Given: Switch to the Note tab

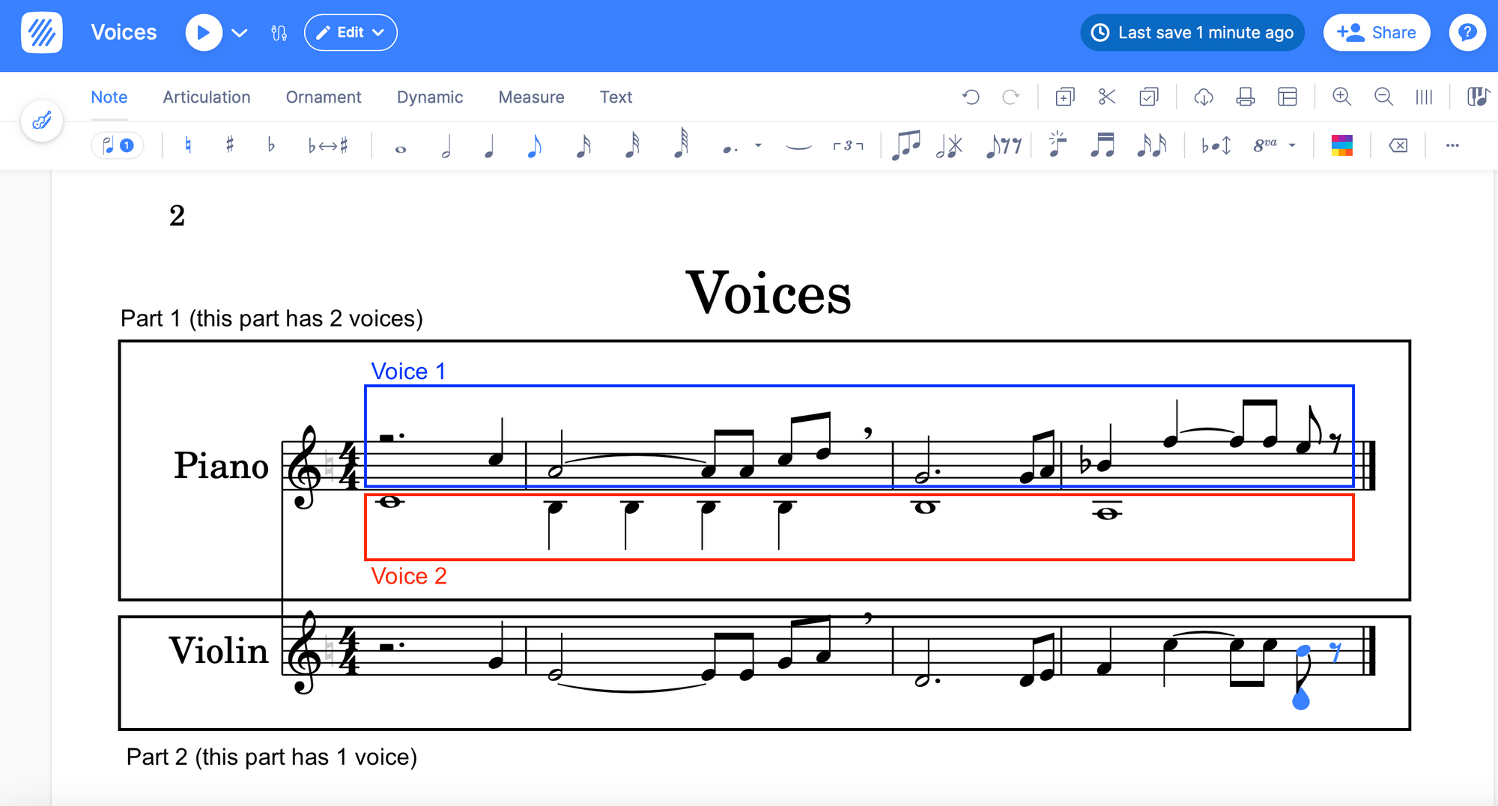Looking at the screenshot, I should [109, 97].
